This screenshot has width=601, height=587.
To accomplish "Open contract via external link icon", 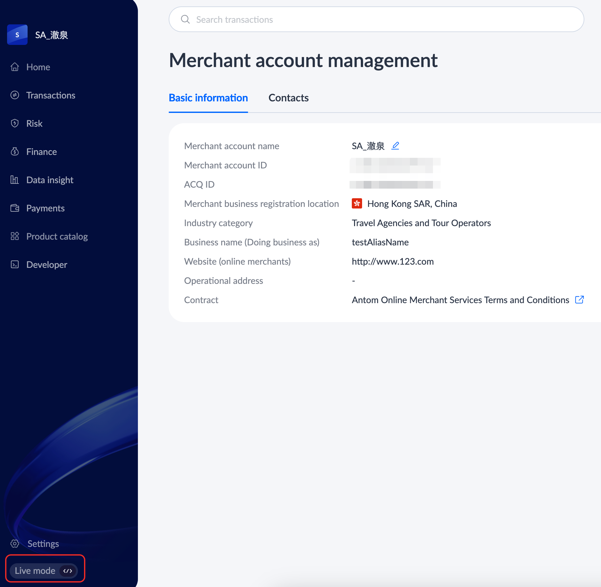I will [579, 300].
